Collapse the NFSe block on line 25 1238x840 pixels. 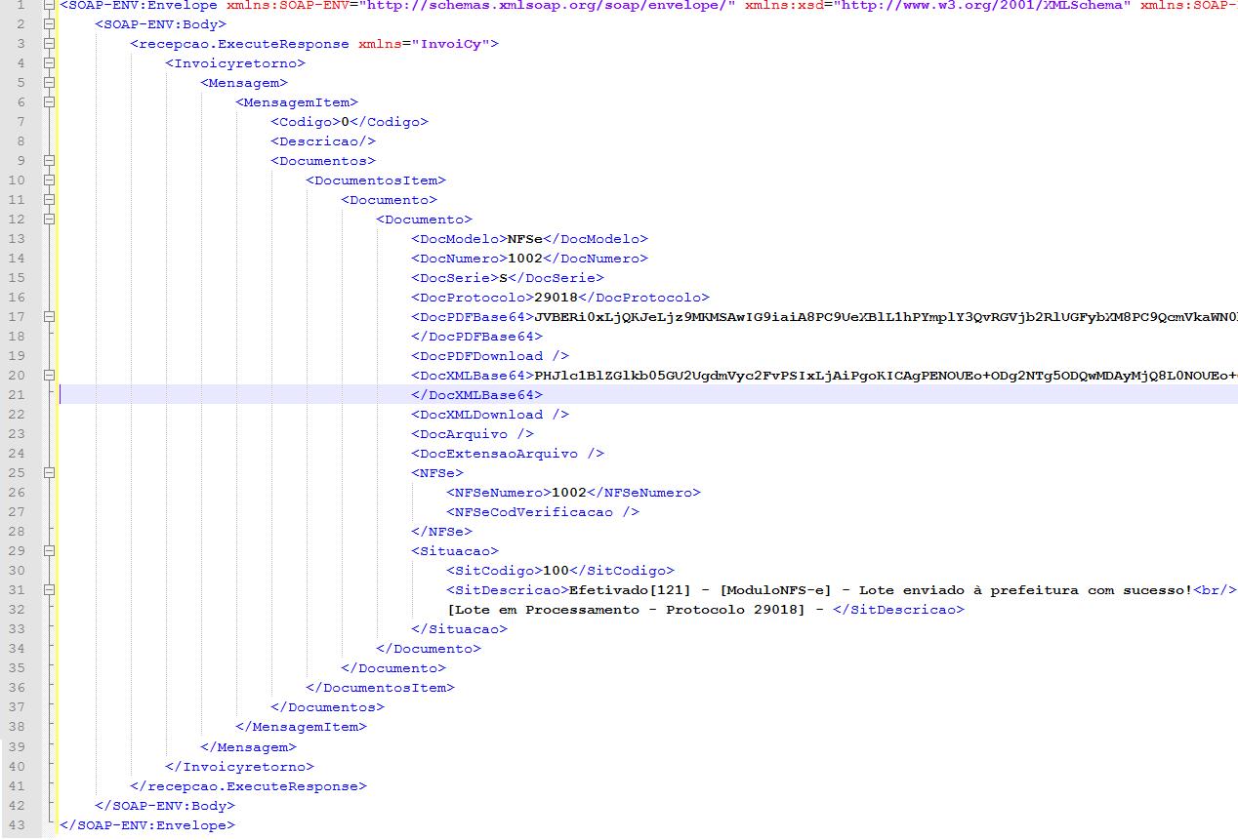[x=49, y=473]
